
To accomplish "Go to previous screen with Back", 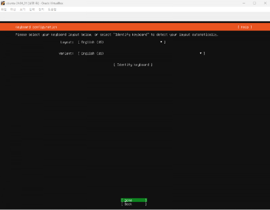I will coord(134,204).
